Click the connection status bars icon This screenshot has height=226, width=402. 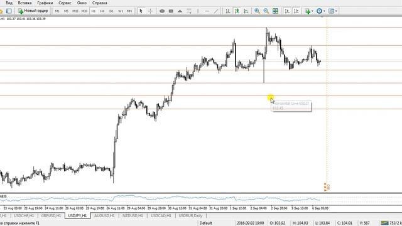[384, 223]
